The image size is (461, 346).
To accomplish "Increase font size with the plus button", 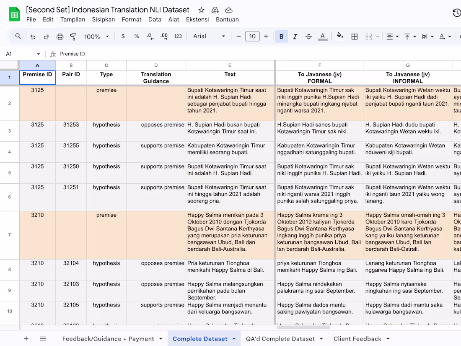I will pos(266,36).
